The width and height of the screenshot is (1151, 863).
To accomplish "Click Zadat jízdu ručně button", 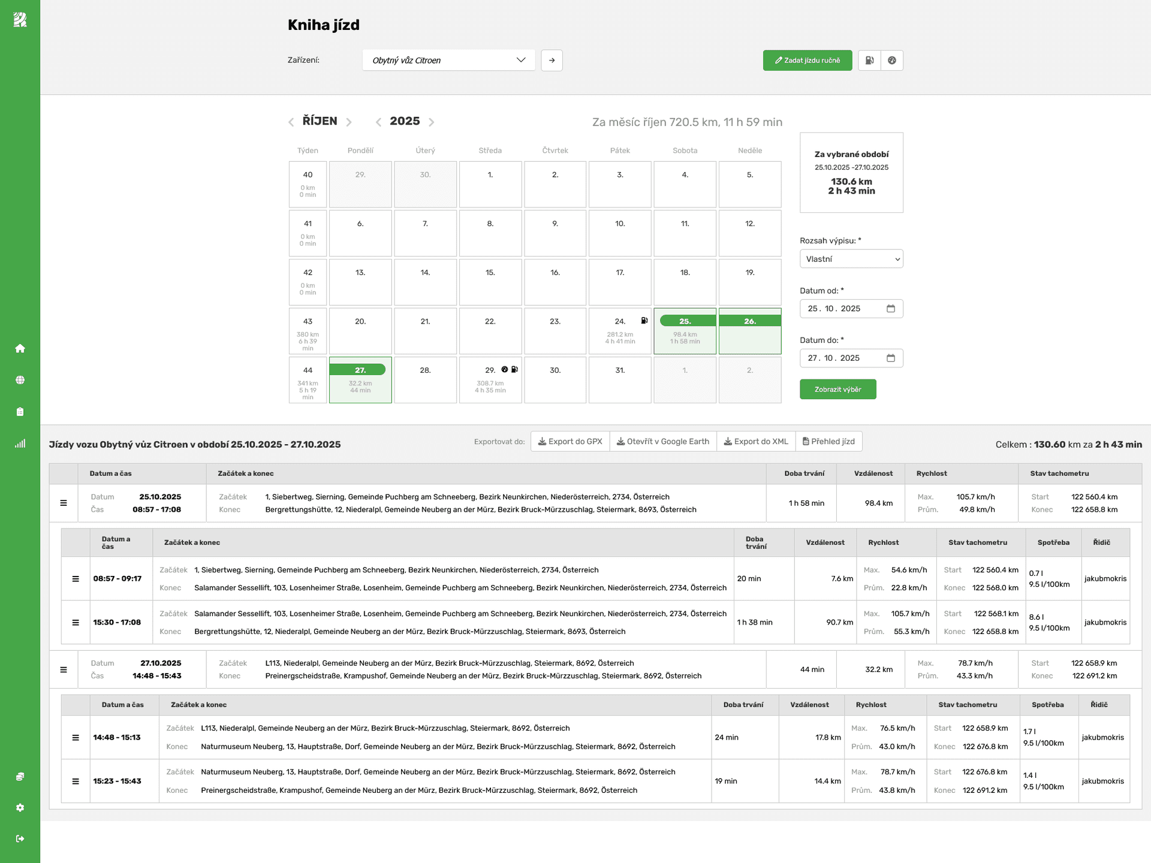I will 807,61.
